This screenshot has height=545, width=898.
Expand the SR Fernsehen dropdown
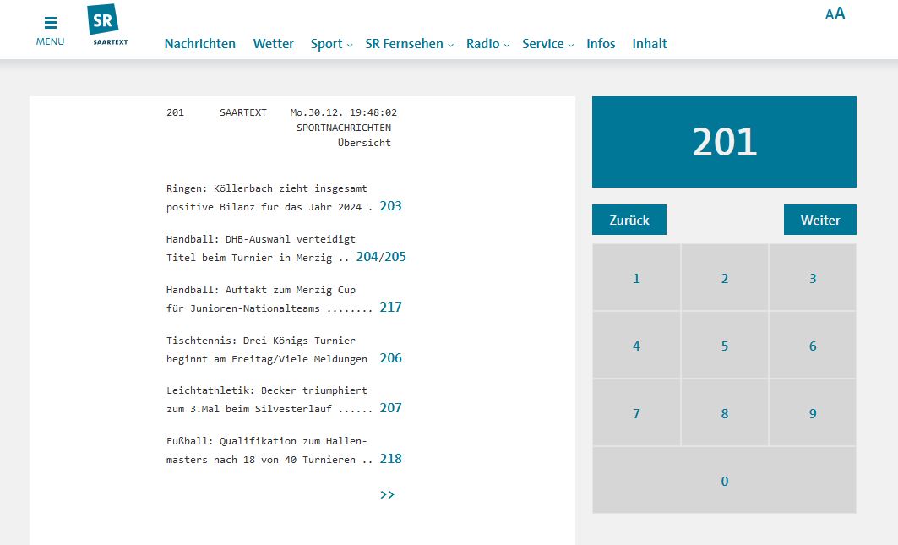coord(409,44)
